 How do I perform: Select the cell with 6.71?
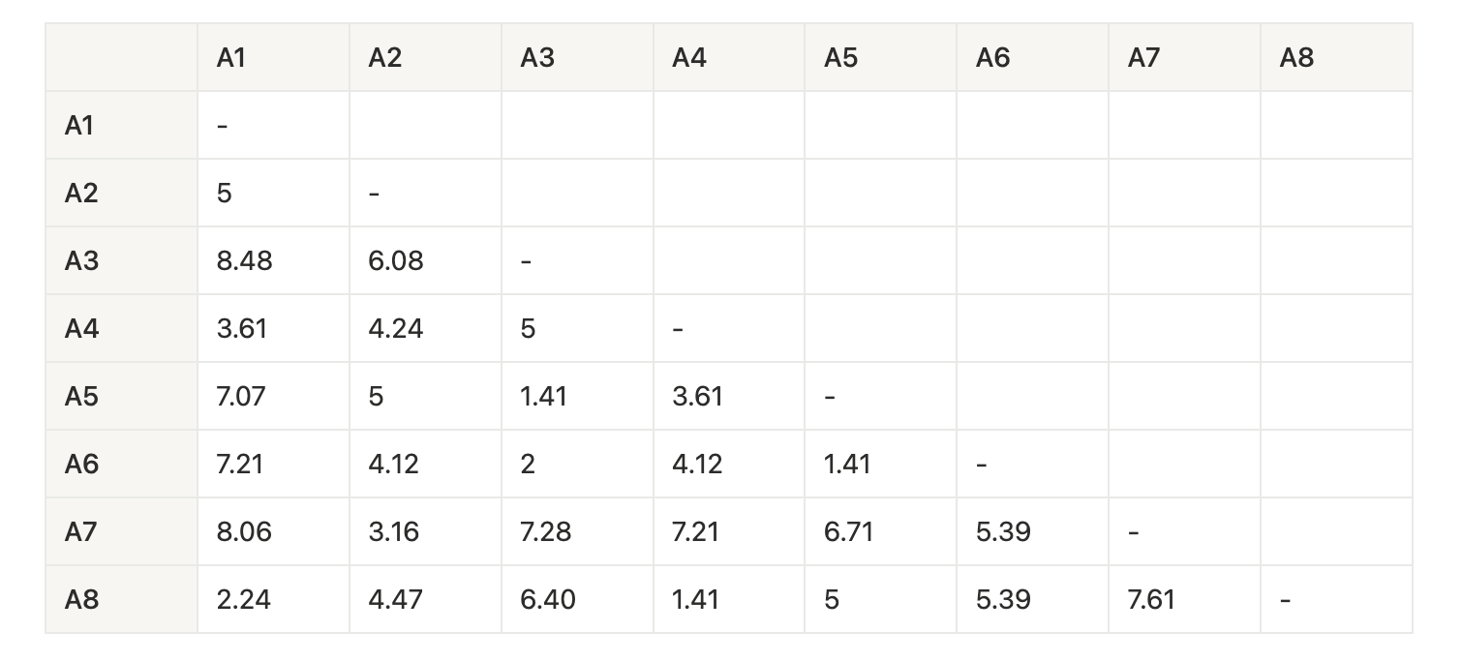coord(848,532)
